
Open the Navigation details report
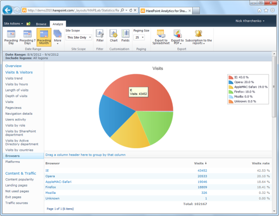click(19, 114)
